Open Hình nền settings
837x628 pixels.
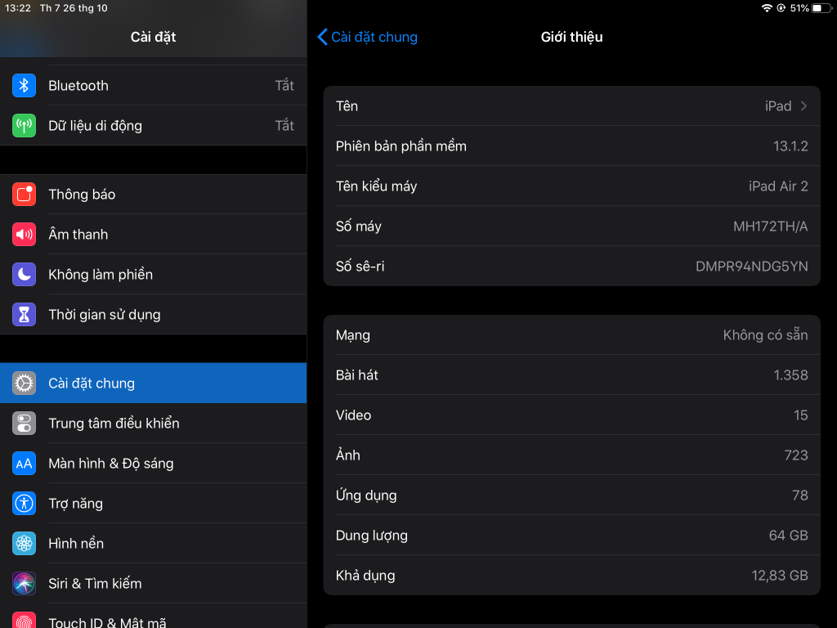pyautogui.click(x=153, y=544)
